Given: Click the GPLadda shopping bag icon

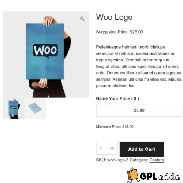Looking at the screenshot, I should pos(133,175).
